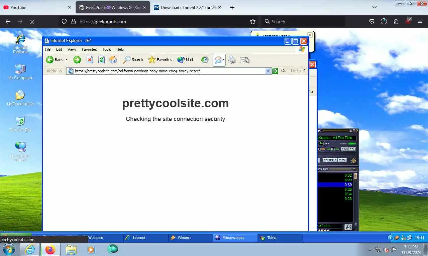Click the Firefox Search box
Screen dimensions: 428x256
pyautogui.click(x=303, y=21)
